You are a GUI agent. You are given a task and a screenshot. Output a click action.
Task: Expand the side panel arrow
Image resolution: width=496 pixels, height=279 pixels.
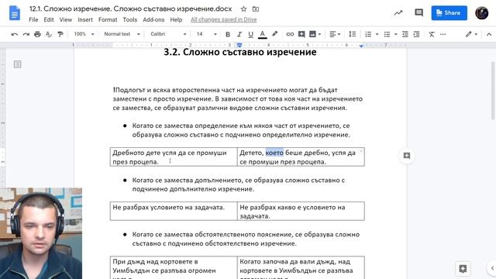coord(492,268)
